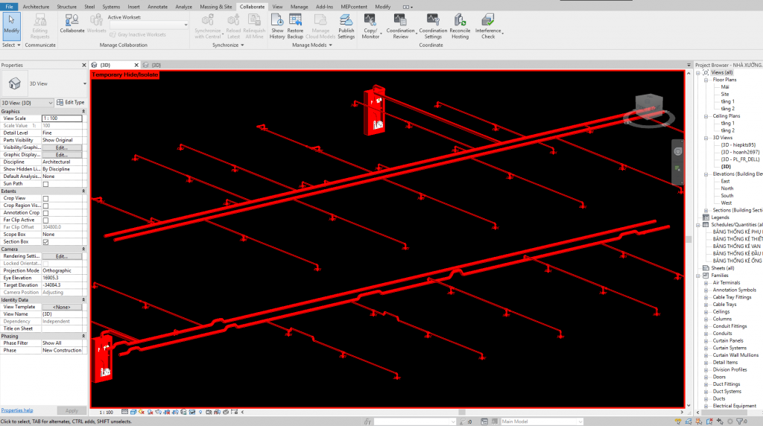The height and width of the screenshot is (426, 763).
Task: Enable Far Clip Active checkbox
Action: point(45,220)
